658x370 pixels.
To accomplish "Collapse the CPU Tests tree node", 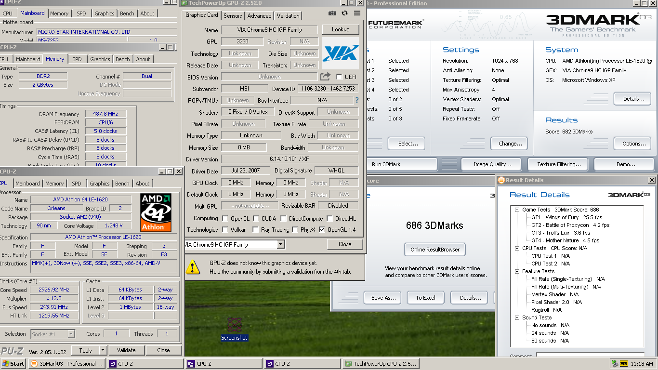I will pyautogui.click(x=517, y=248).
